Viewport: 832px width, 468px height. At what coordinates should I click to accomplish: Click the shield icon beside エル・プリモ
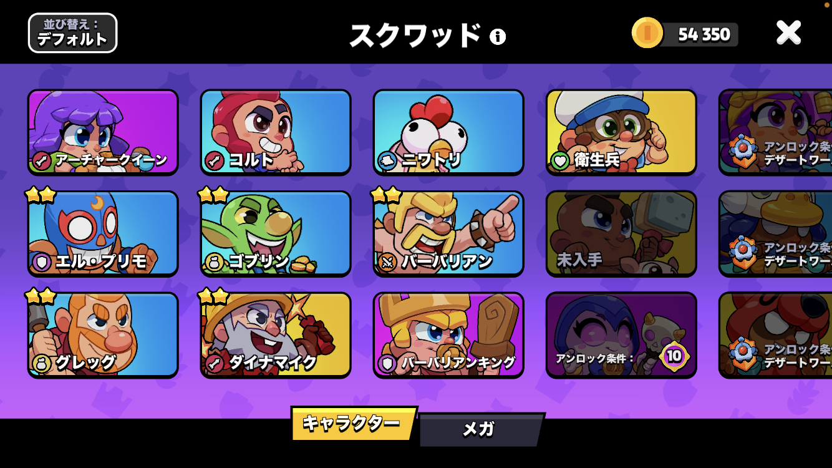coord(42,261)
